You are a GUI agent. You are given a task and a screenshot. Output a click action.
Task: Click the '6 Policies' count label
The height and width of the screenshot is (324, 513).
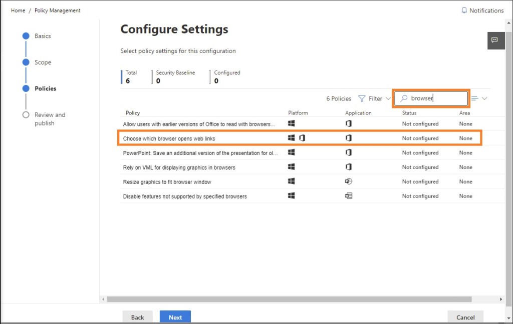click(339, 98)
